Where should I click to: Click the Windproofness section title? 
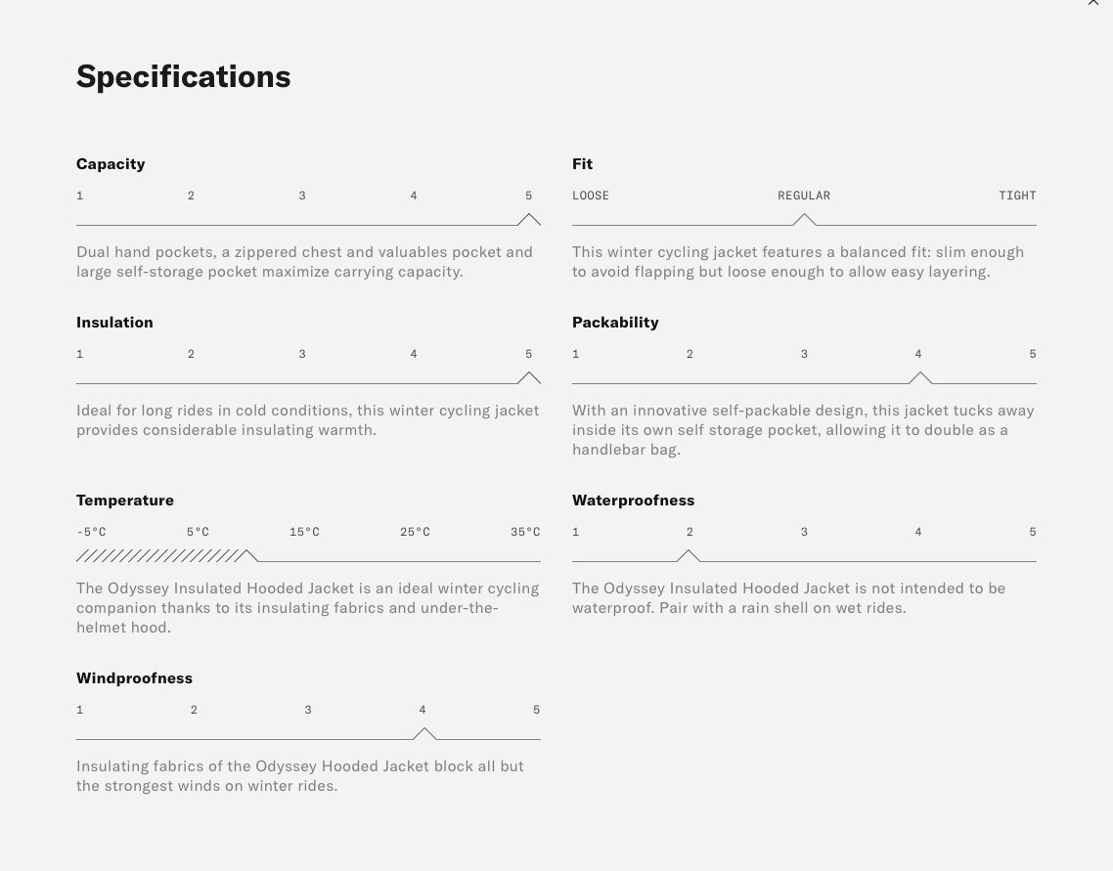pyautogui.click(x=134, y=677)
